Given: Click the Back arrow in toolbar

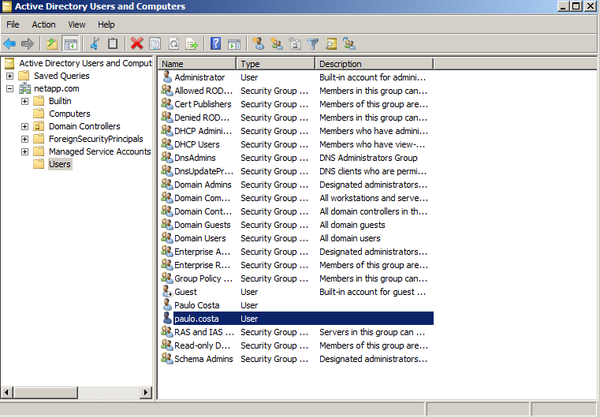Looking at the screenshot, I should [10, 44].
